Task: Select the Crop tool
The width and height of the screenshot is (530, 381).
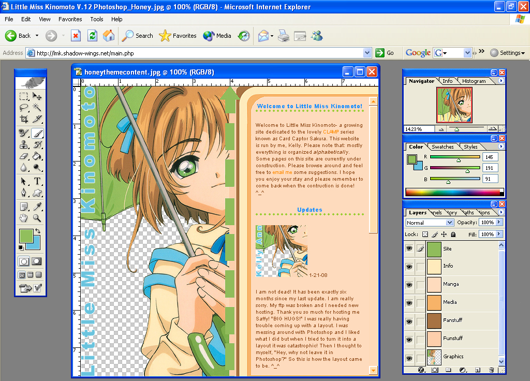Action: tap(24, 119)
